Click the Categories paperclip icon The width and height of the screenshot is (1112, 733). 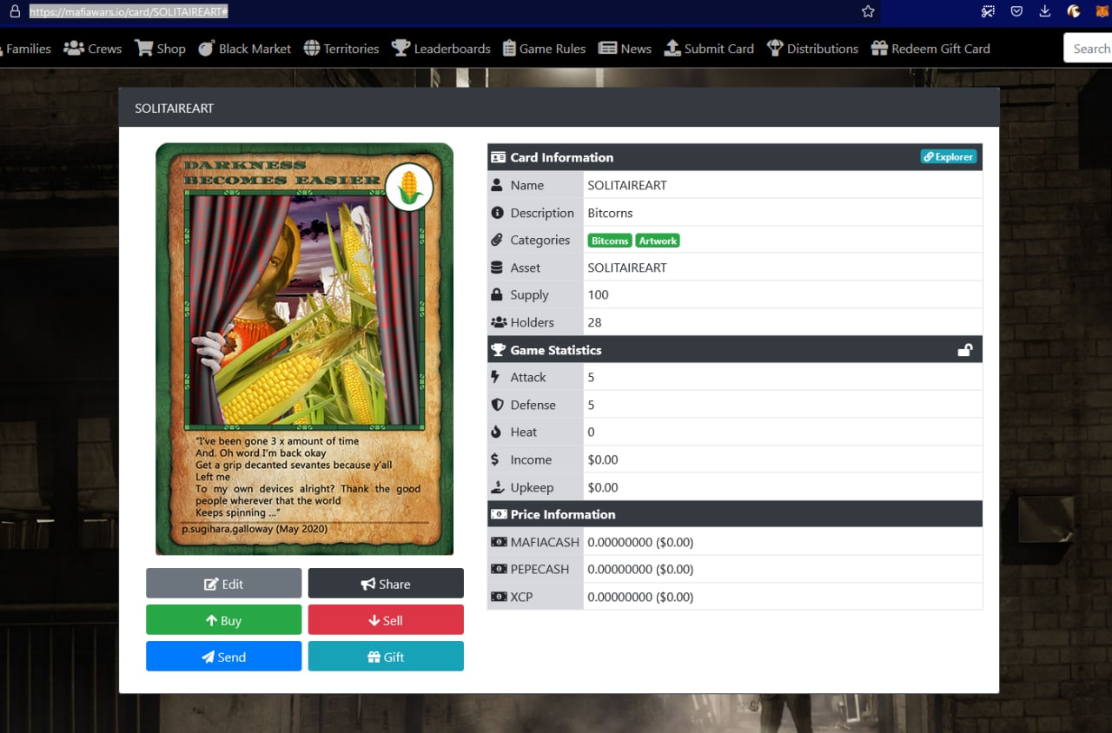pyautogui.click(x=497, y=240)
